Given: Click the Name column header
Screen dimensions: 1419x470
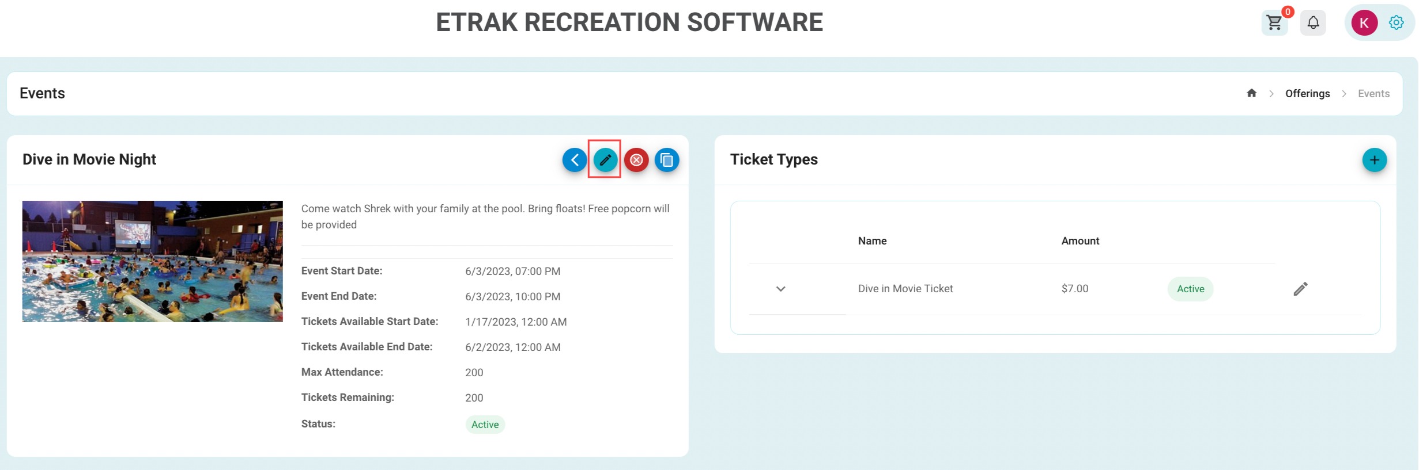Looking at the screenshot, I should point(872,241).
